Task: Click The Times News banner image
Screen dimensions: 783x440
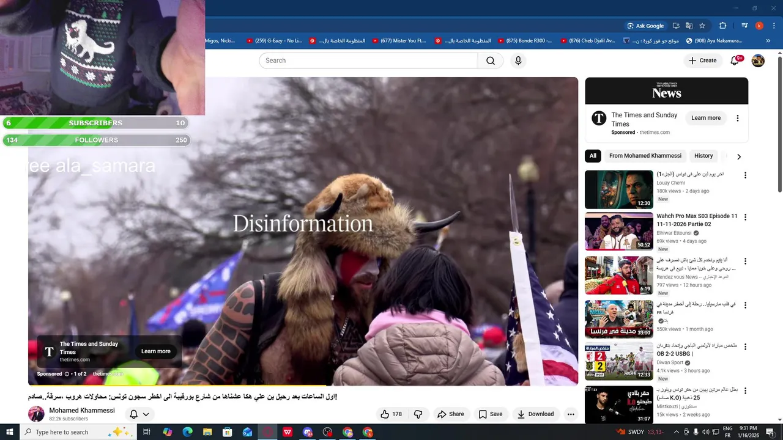Action: click(666, 91)
